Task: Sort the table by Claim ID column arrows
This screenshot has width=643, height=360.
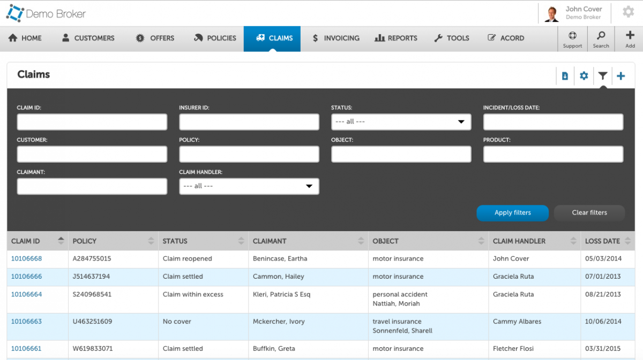Action: tap(61, 241)
